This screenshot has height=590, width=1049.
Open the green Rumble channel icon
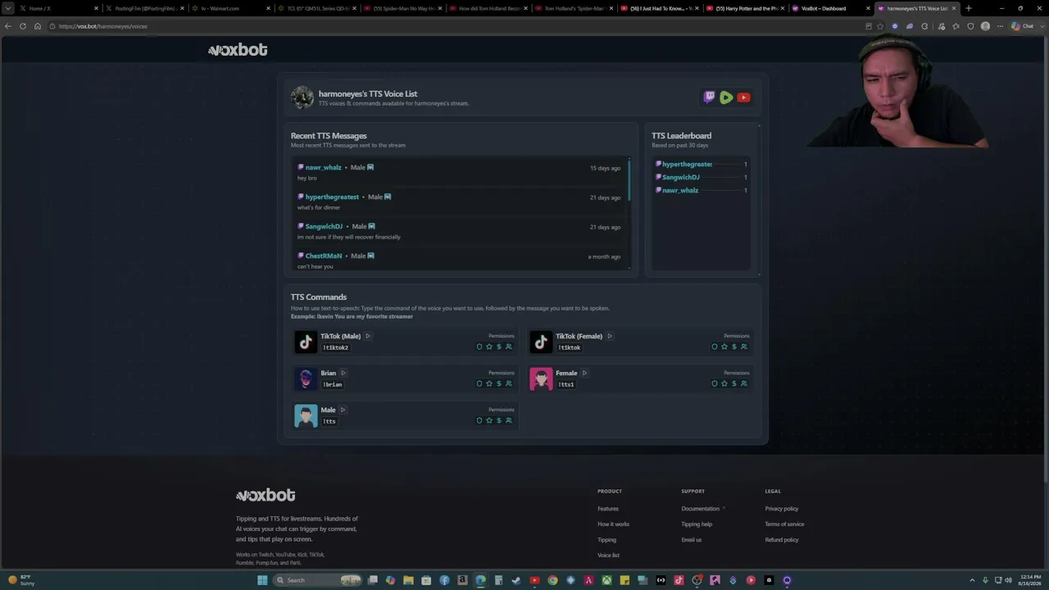pos(726,98)
